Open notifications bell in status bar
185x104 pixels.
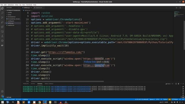click(183, 99)
